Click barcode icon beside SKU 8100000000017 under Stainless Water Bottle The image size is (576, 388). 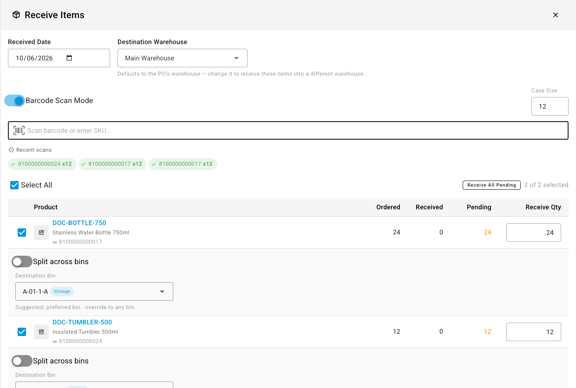(x=55, y=242)
